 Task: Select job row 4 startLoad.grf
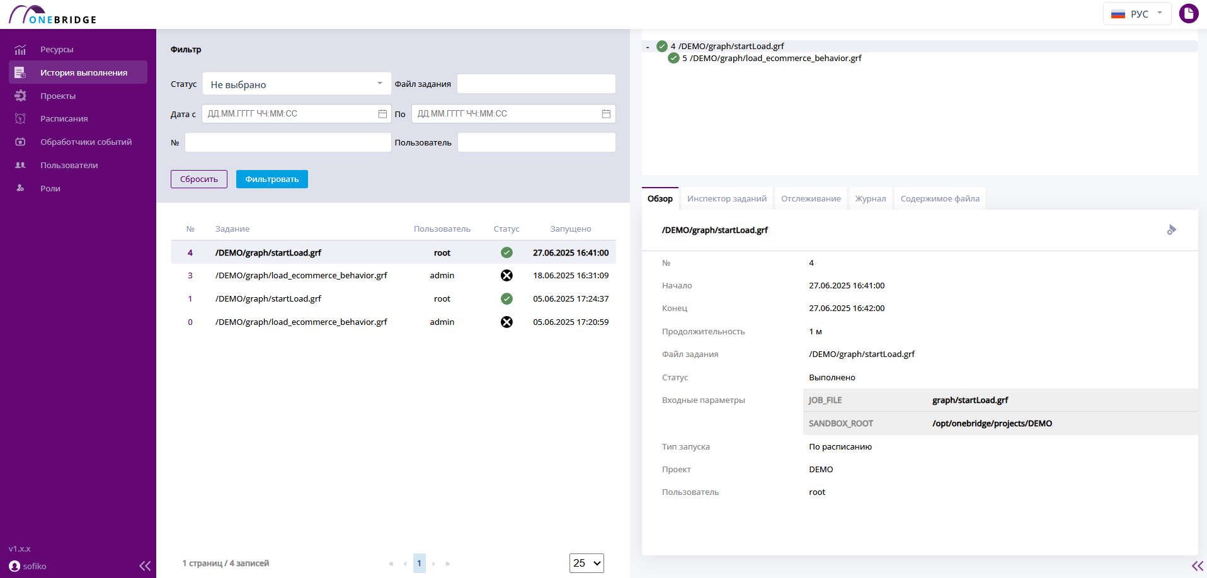pyautogui.click(x=393, y=252)
